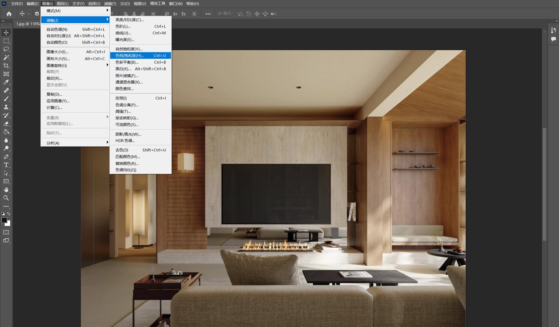Image resolution: width=559 pixels, height=327 pixels.
Task: Select the Zoom tool
Action: point(6,198)
